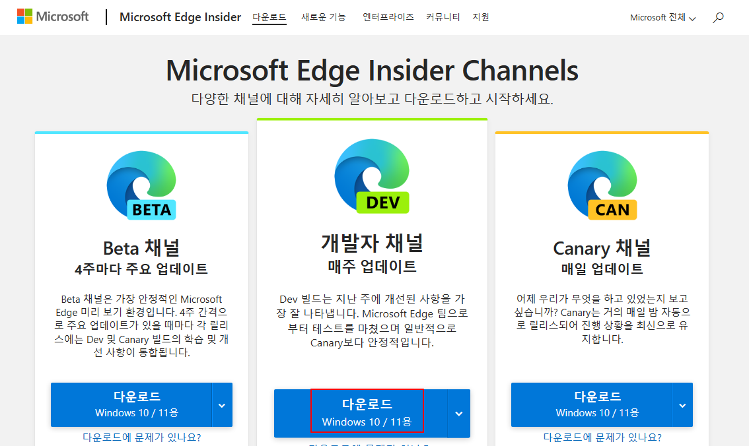Image resolution: width=749 pixels, height=446 pixels.
Task: Click the Canary channel description paragraph
Action: pos(602,319)
